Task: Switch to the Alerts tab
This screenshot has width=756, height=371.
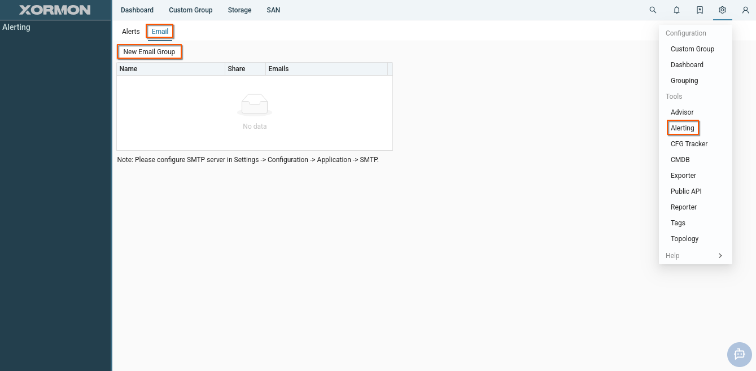Action: (x=130, y=32)
